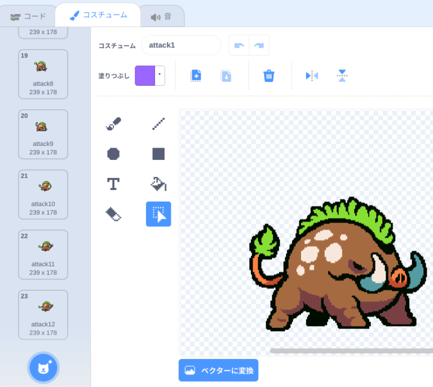The height and width of the screenshot is (387, 433).
Task: Click the canvas horizontal scrollbar
Action: (x=351, y=351)
